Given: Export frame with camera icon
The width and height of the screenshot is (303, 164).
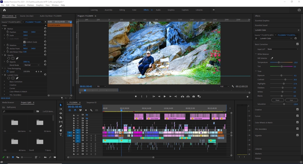Looking at the screenshot, I should coord(193,96).
